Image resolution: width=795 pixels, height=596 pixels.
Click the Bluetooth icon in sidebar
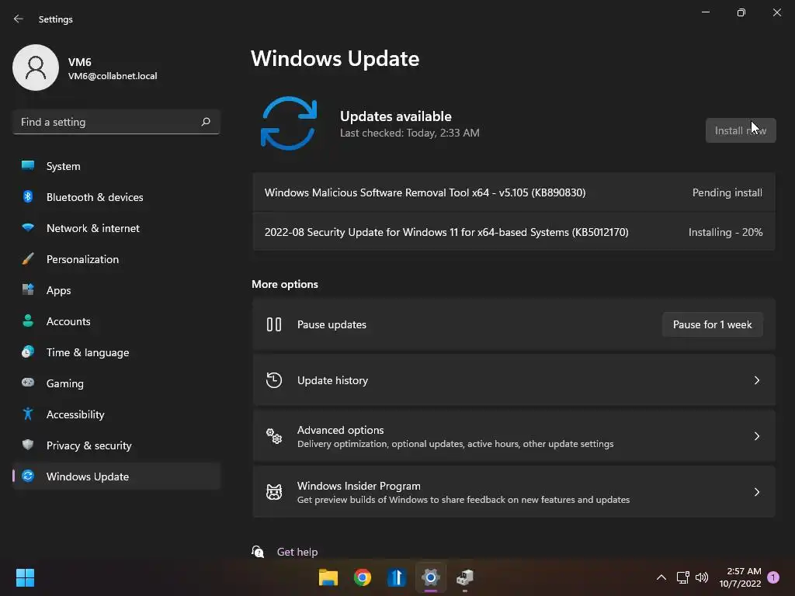click(x=28, y=196)
